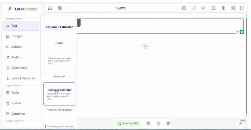Click the dark row handle tab
251x130 pixels.
click(79, 23)
